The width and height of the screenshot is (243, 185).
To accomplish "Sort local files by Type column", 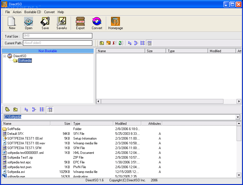I will tap(92, 124).
